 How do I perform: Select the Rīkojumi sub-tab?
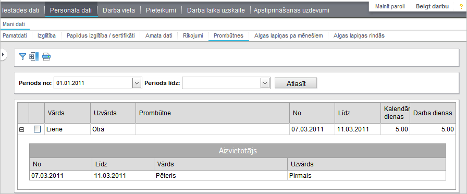(x=193, y=36)
